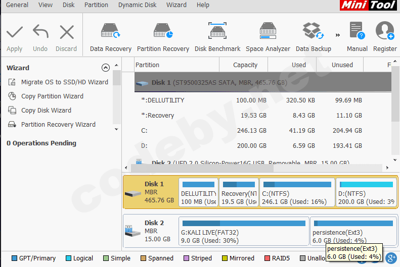Select the D: partition row
The width and height of the screenshot is (400, 267).
[263, 145]
